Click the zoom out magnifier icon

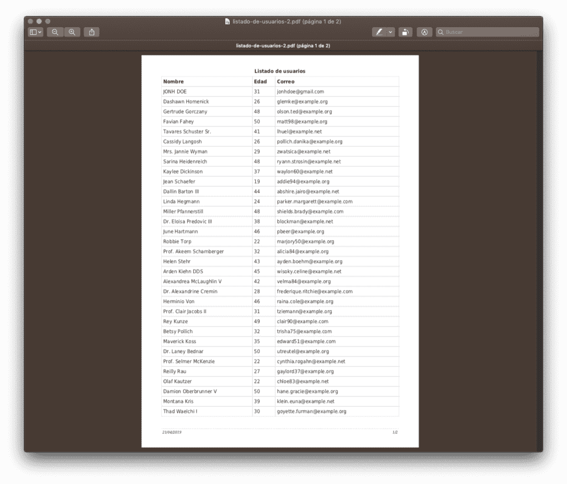pos(55,32)
